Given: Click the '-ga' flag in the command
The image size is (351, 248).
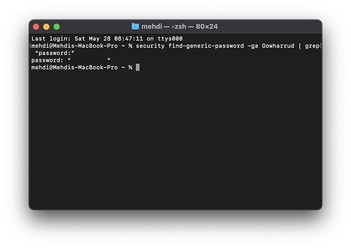Looking at the screenshot, I should coord(253,46).
